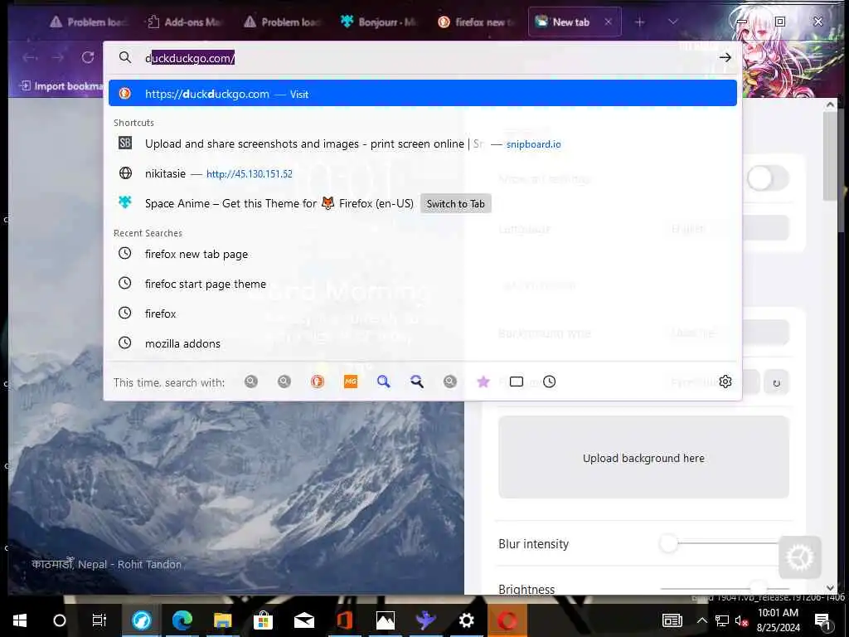This screenshot has width=849, height=637.
Task: Select recent search 'firefox'
Action: pos(422,313)
